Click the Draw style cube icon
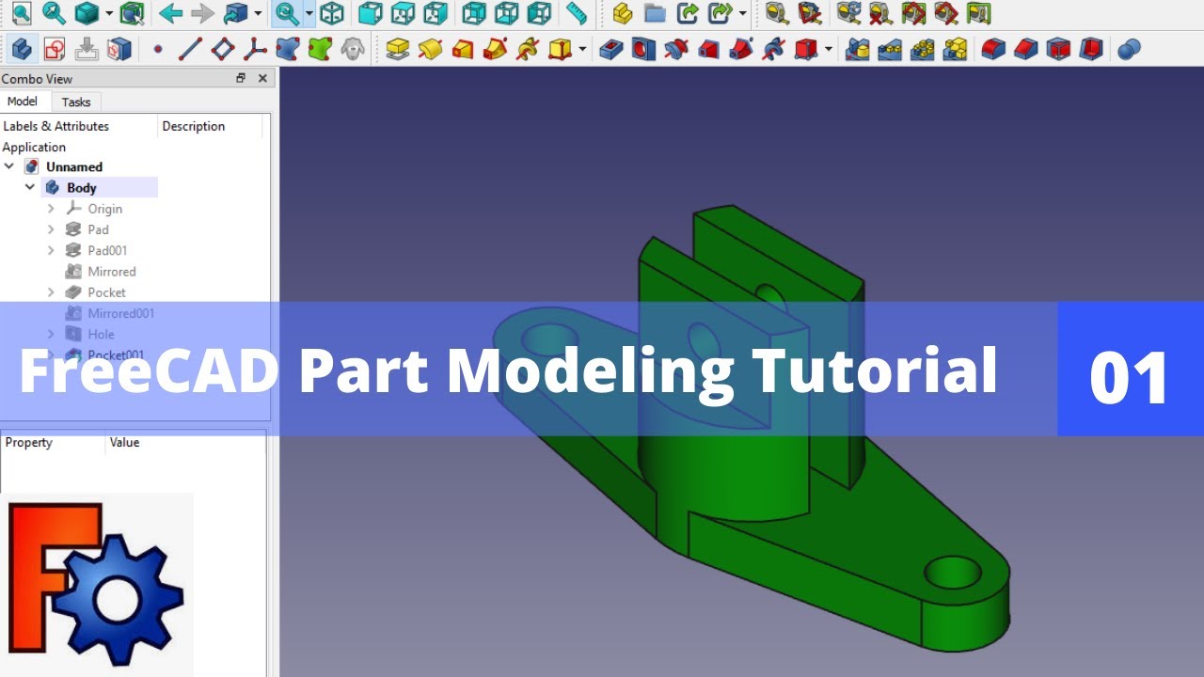Viewport: 1204px width, 677px height. point(87,13)
